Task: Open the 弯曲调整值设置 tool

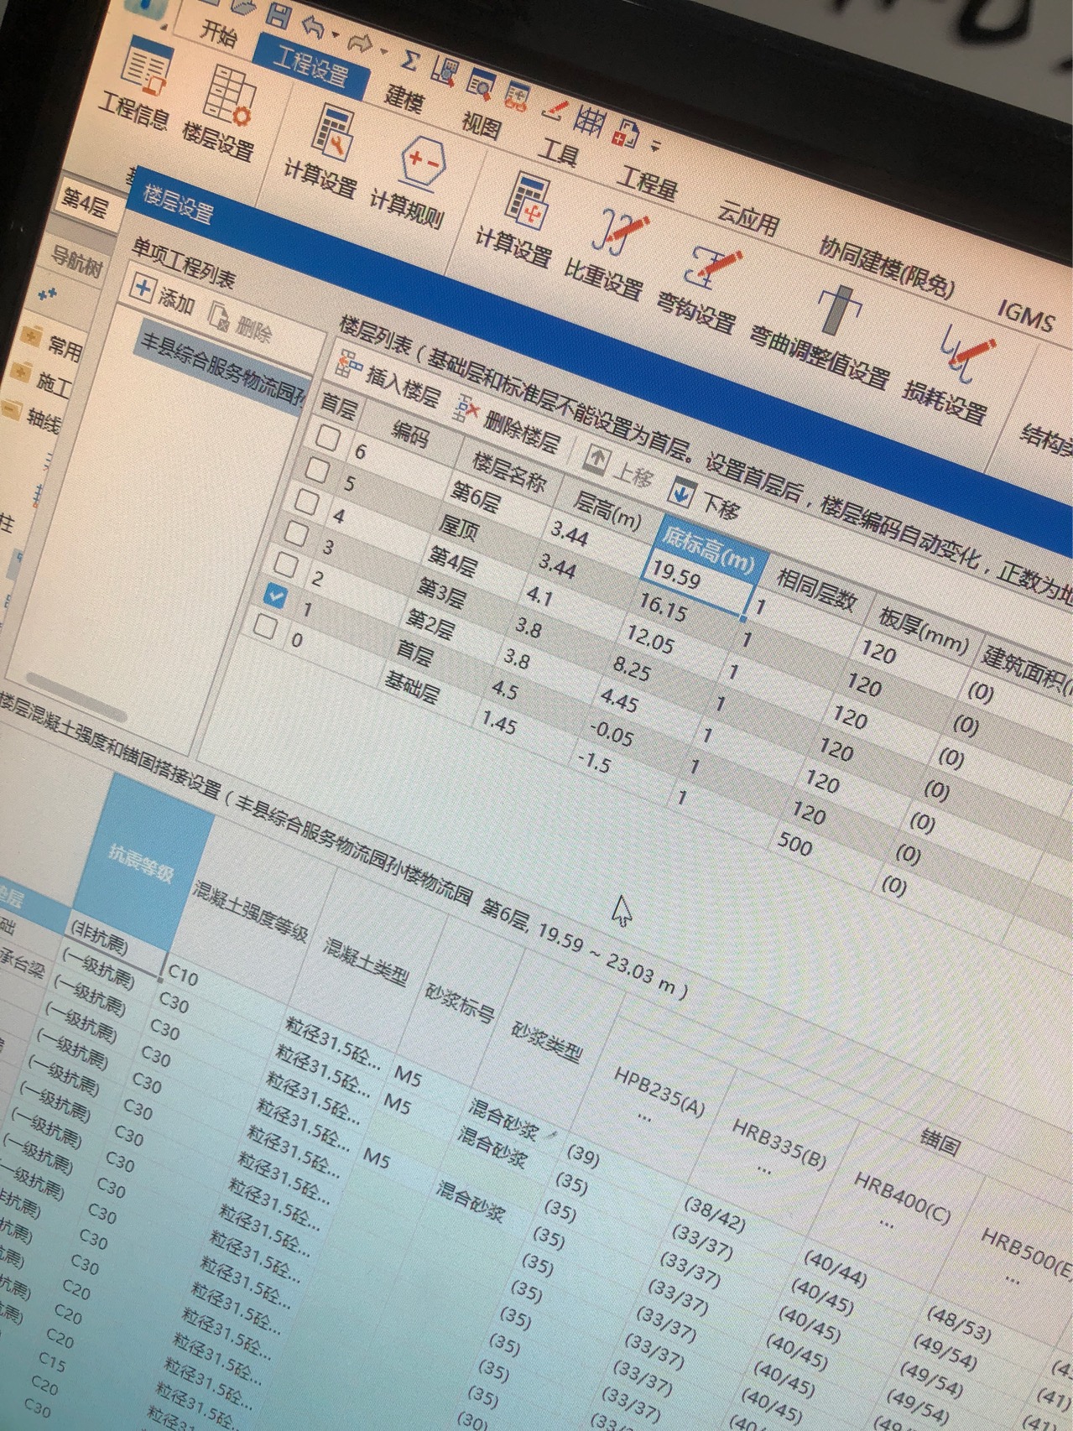Action: [824, 338]
